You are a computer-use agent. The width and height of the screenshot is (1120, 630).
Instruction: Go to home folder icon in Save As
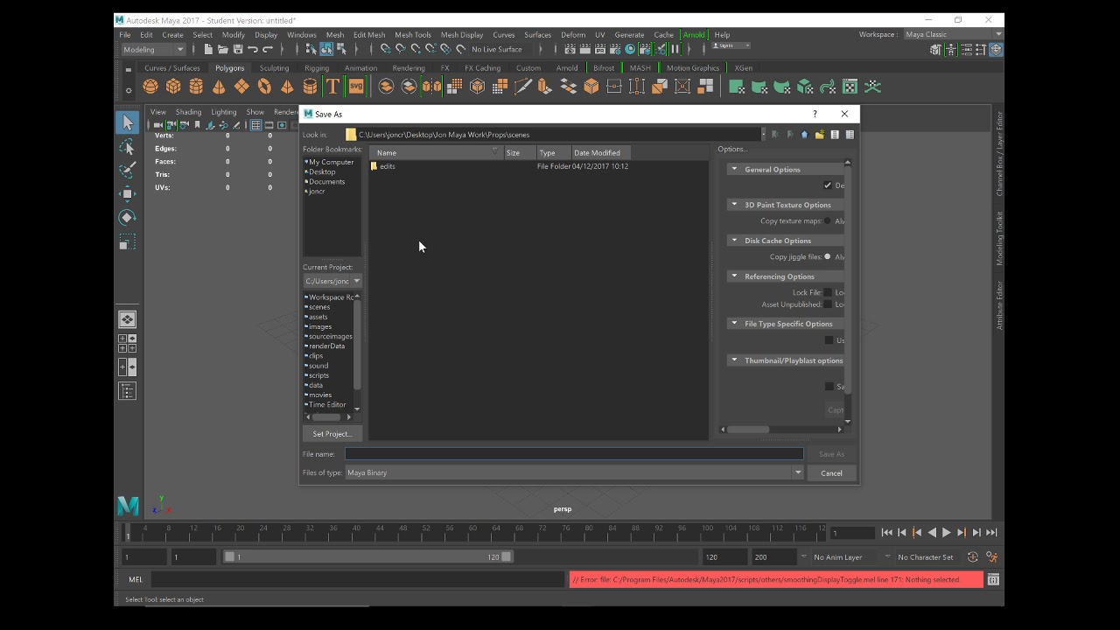pos(804,135)
